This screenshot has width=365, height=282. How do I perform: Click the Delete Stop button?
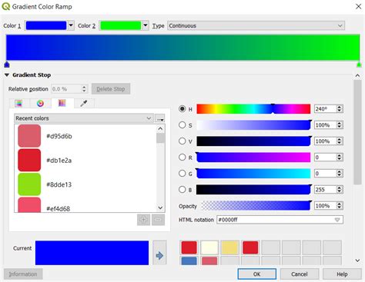click(111, 89)
